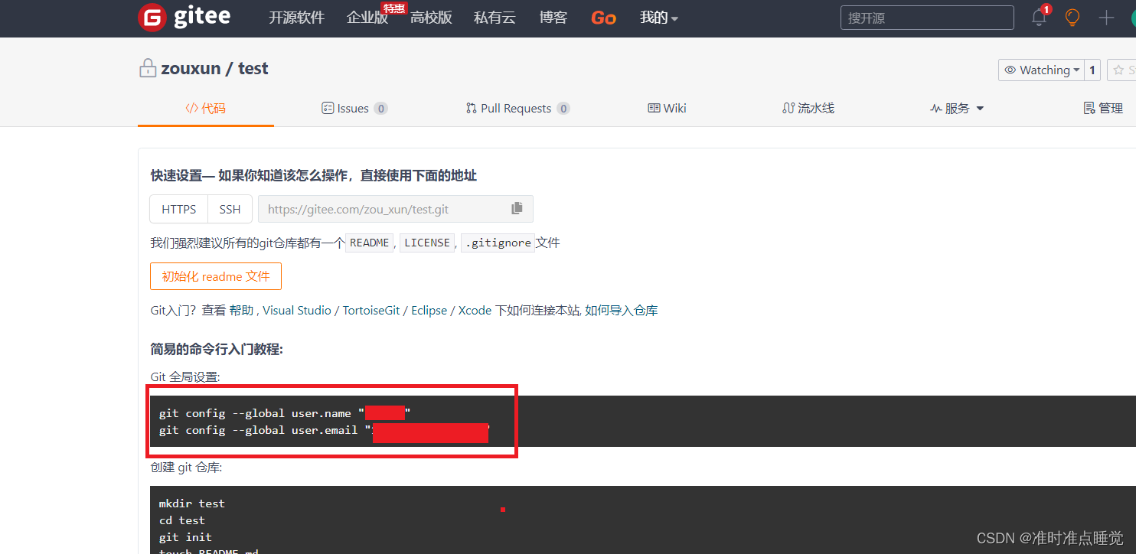The image size is (1136, 554).
Task: Click the lock icon beside zouxun / test
Action: tap(147, 68)
